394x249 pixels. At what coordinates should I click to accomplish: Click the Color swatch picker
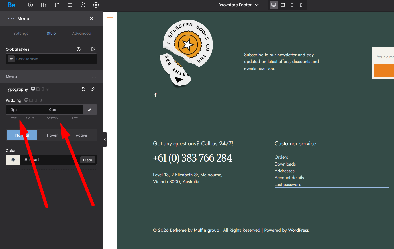[13, 160]
